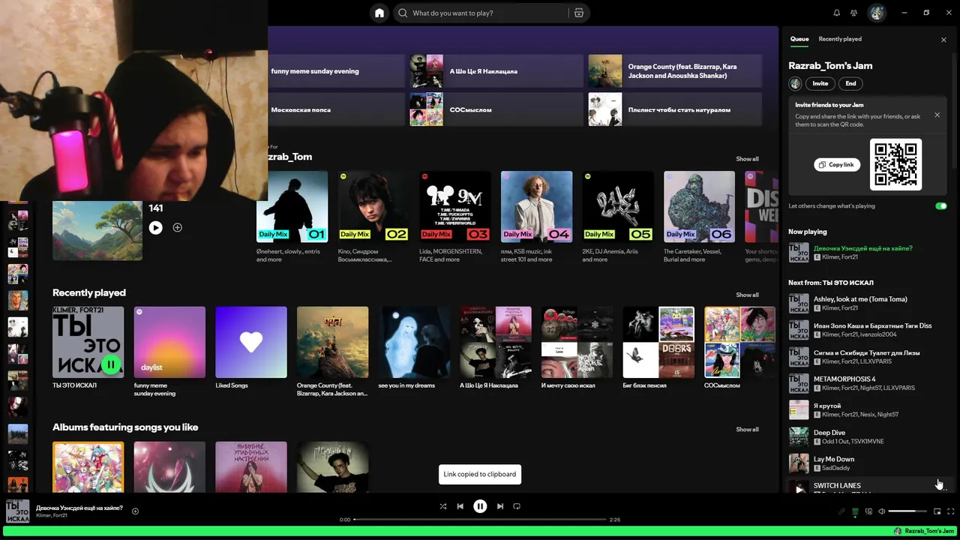End the Jam session
This screenshot has width=960, height=540.
(850, 83)
